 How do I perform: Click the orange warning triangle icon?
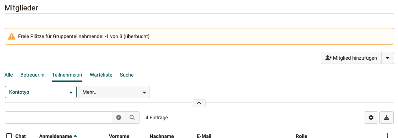pos(12,36)
